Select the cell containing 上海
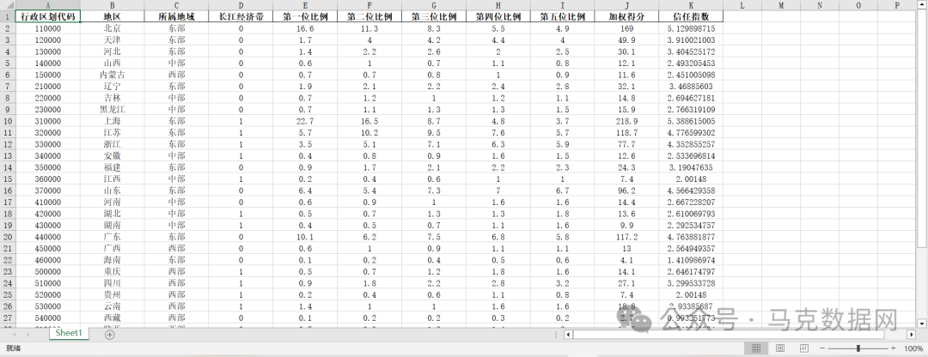 pos(112,122)
